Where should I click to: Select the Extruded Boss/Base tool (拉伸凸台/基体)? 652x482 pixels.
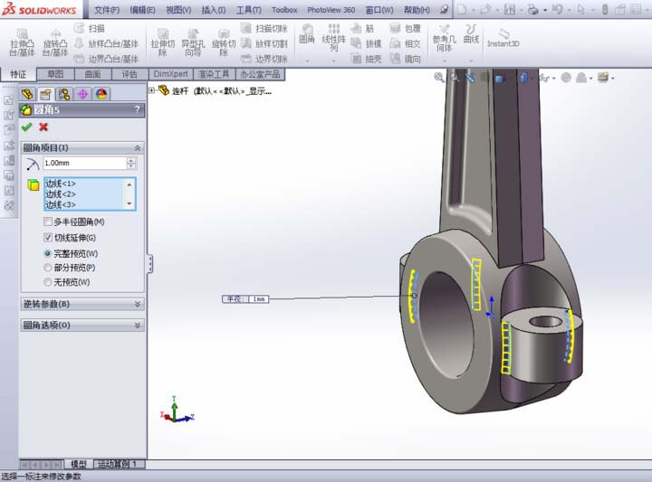22,43
